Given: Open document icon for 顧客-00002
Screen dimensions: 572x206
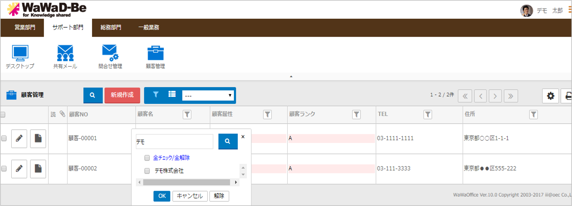Looking at the screenshot, I should click(x=38, y=169).
